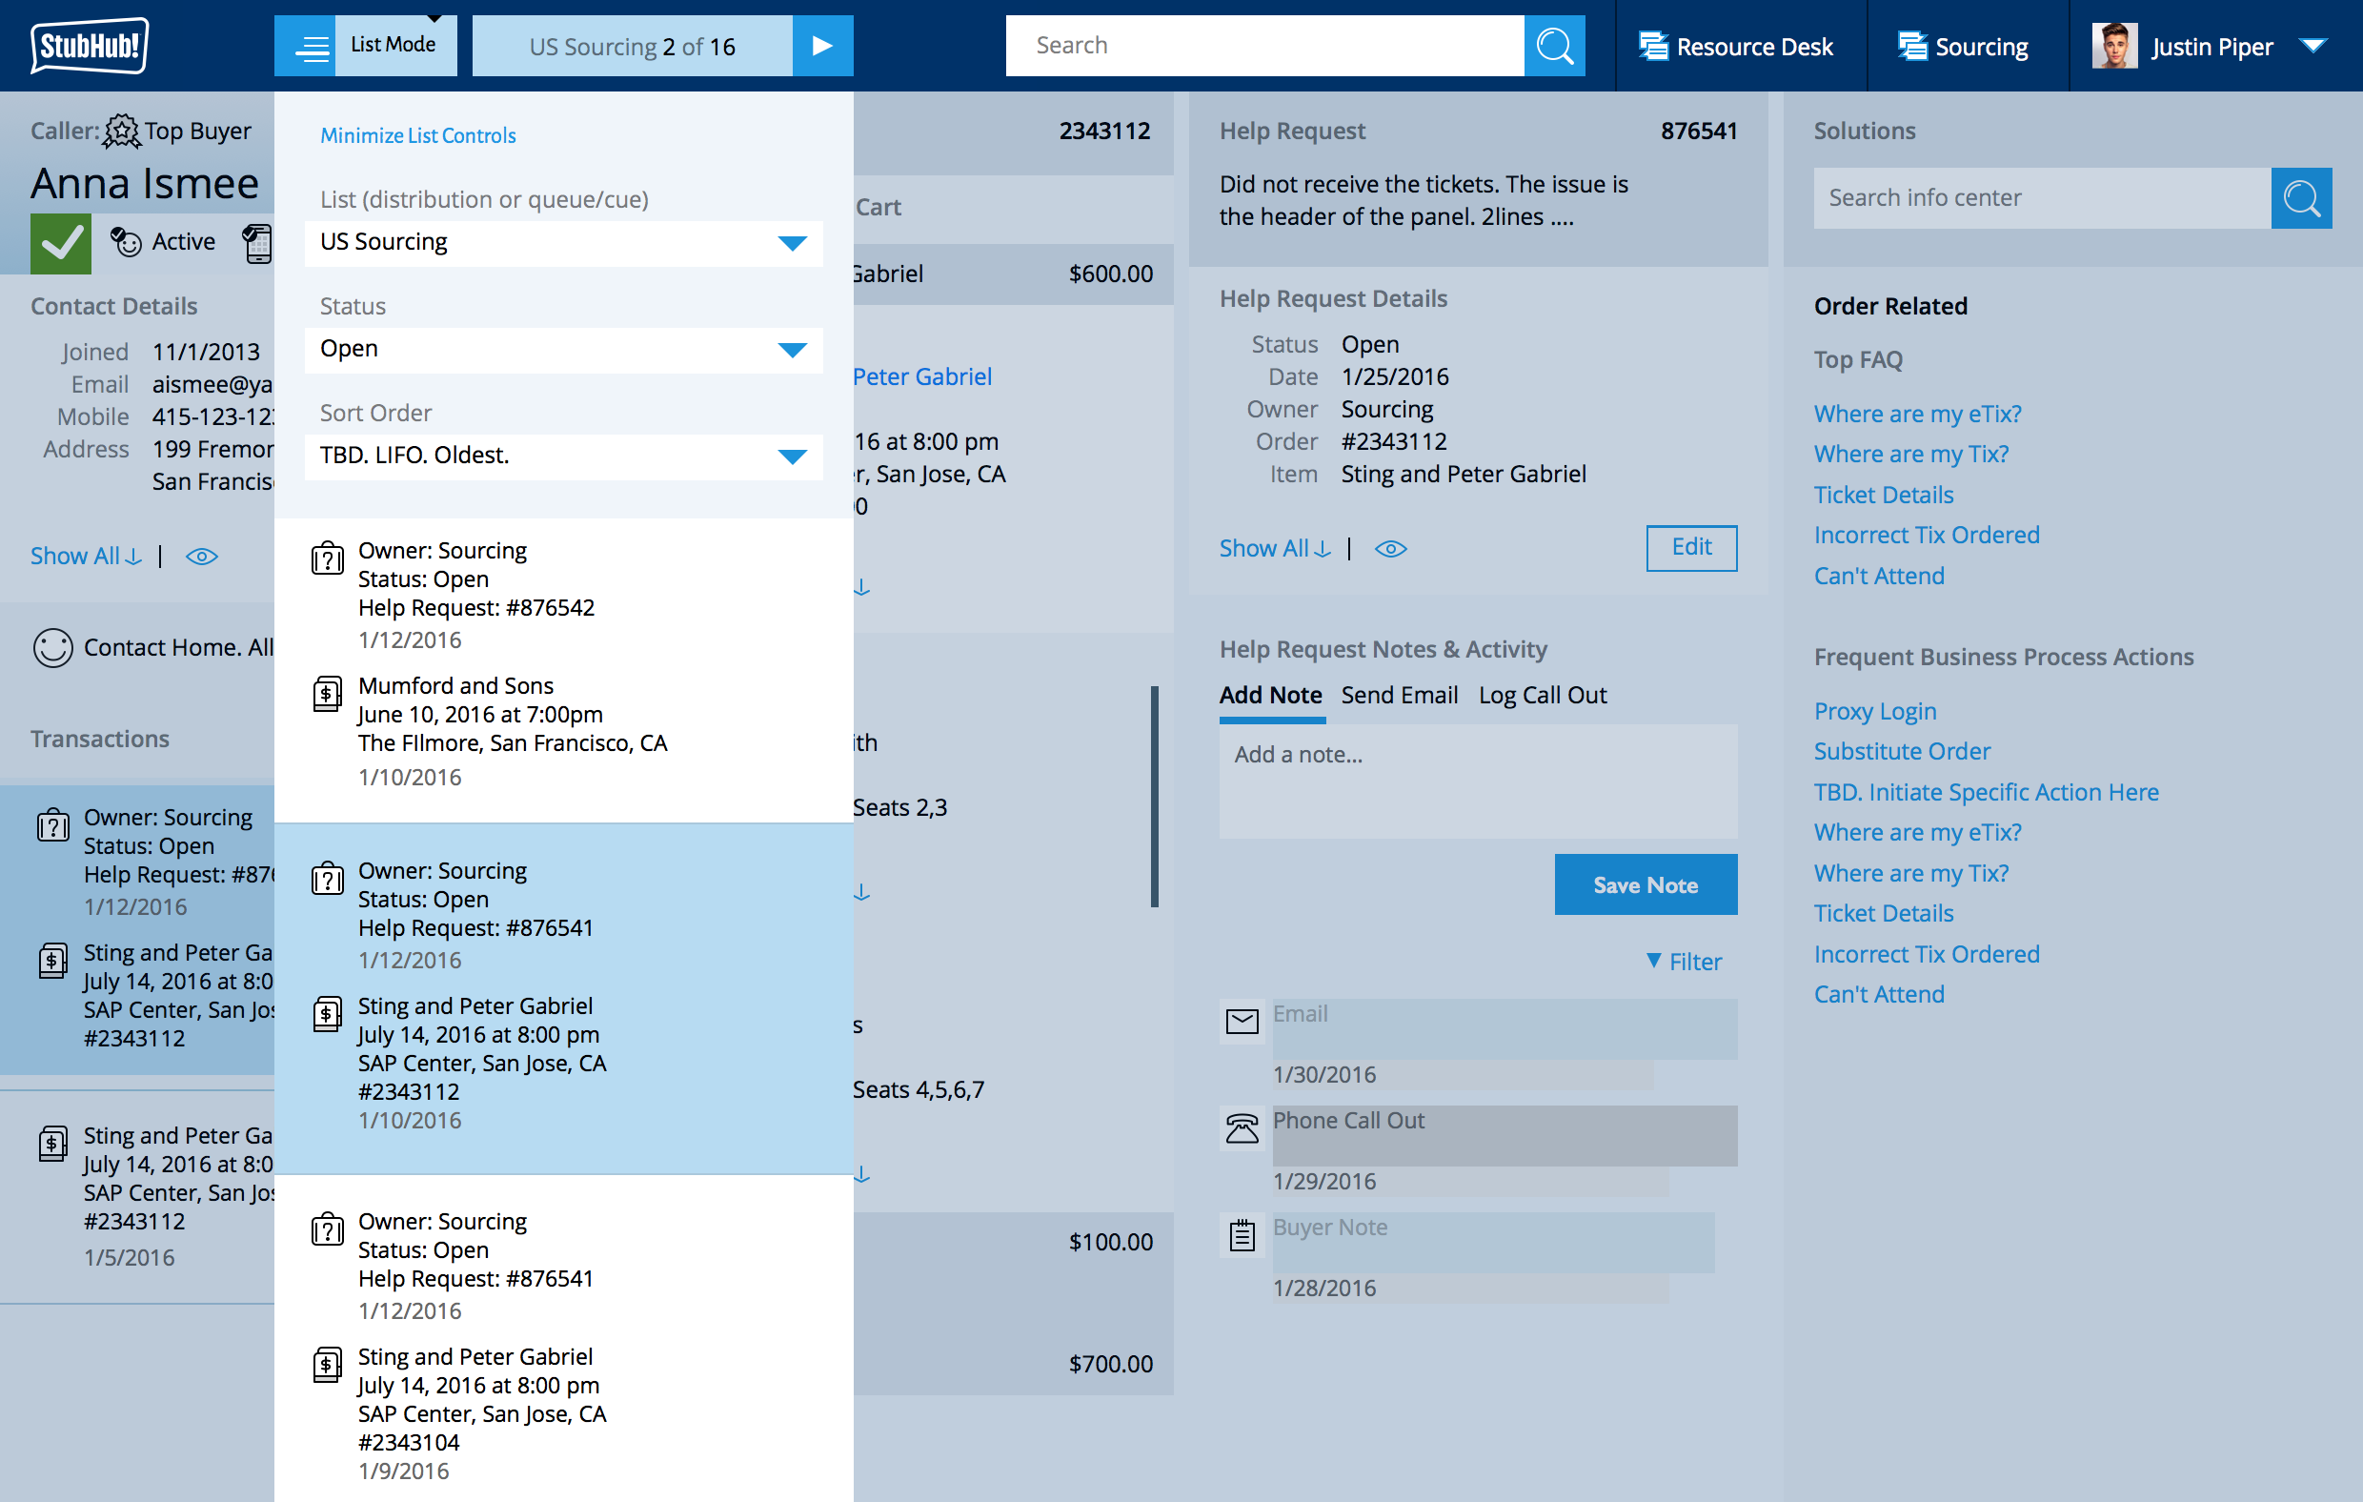Click the StubHub logo
Screen dimensions: 2363x1502
point(89,45)
